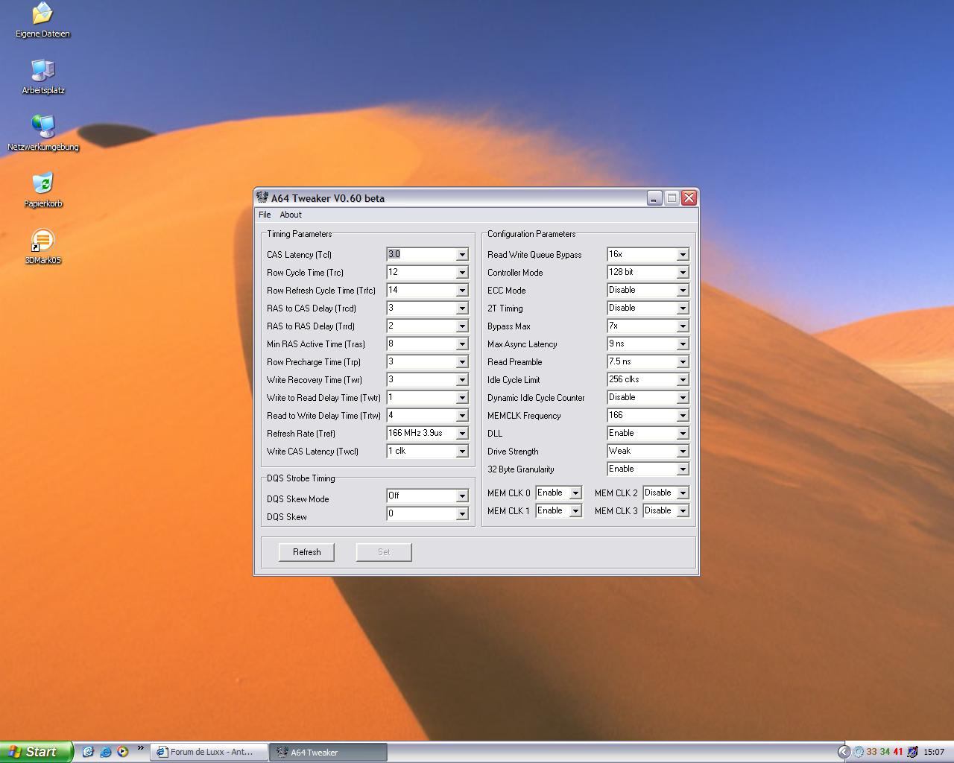Launch Internet Explorer from quick launch
This screenshot has height=763, width=954.
click(105, 752)
